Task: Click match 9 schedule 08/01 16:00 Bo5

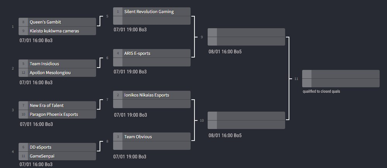Action: (225, 52)
